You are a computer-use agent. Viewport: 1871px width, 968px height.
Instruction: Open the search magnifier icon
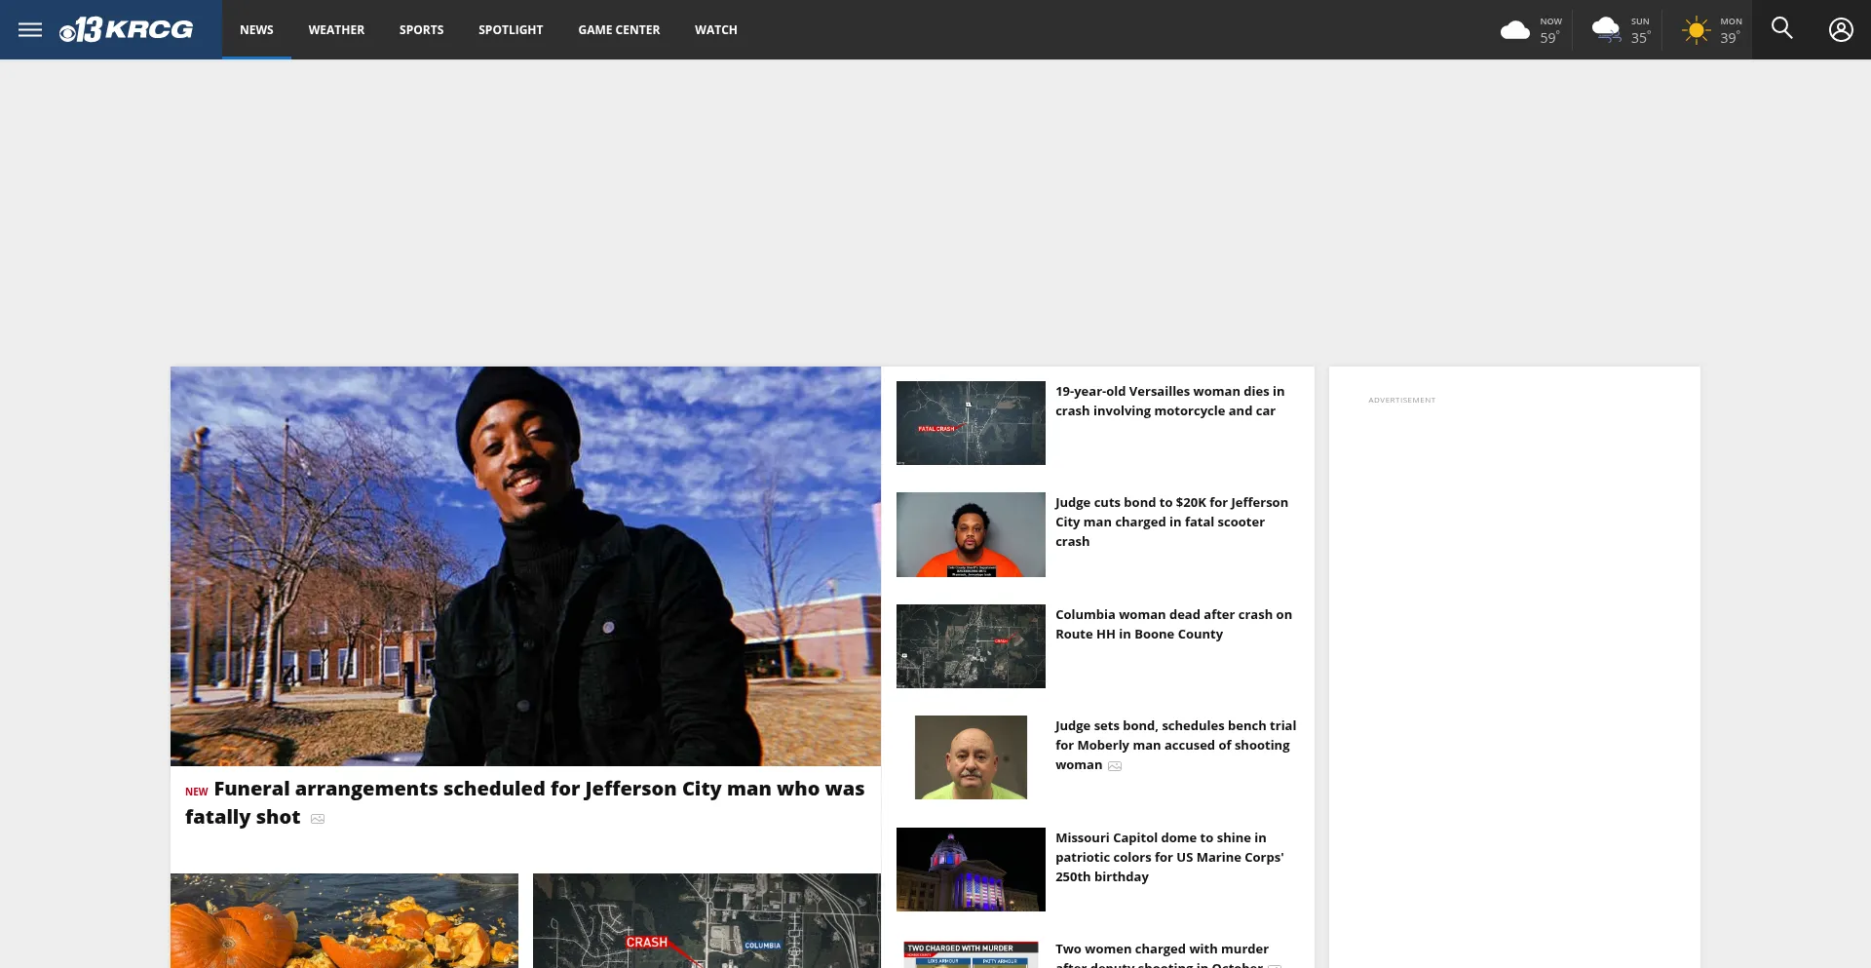coord(1781,28)
